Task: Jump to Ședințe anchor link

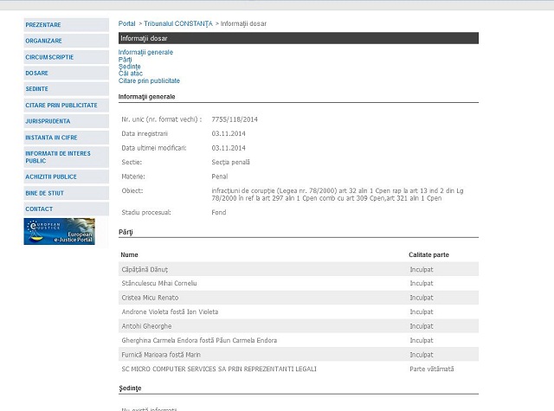Action: tap(129, 67)
